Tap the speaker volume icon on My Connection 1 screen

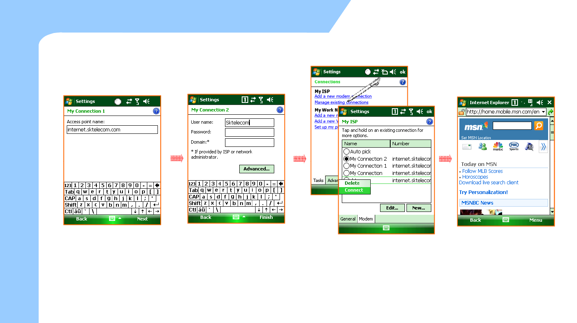(146, 101)
